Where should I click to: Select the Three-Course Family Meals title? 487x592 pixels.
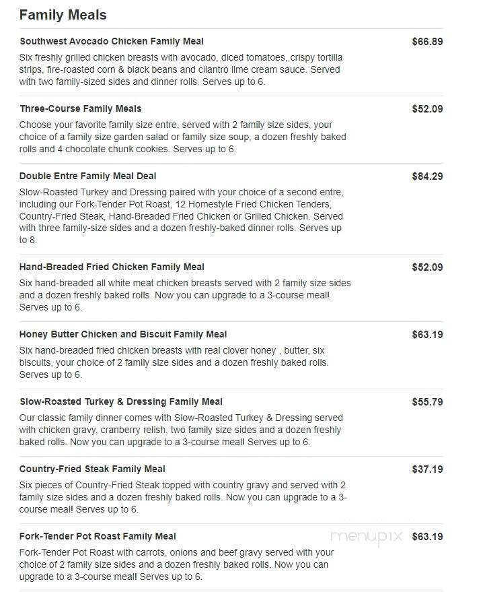coord(81,109)
